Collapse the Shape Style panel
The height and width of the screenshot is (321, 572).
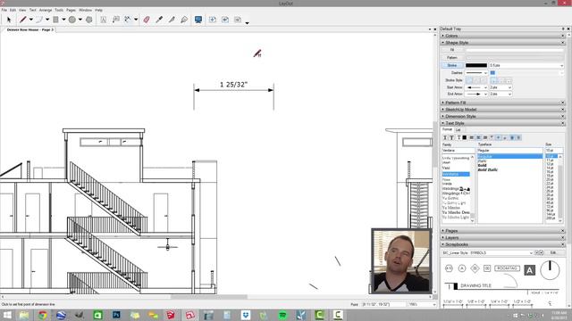457,43
